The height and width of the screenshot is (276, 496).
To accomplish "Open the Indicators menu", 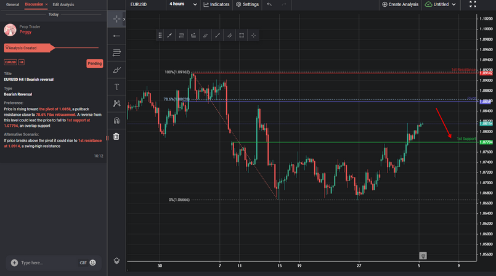I will (216, 4).
